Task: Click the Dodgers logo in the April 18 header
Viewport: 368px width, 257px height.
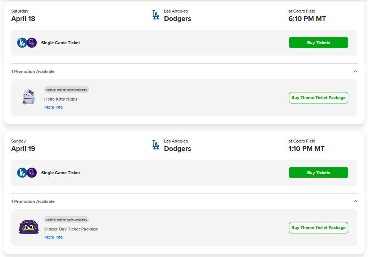Action: tap(156, 15)
